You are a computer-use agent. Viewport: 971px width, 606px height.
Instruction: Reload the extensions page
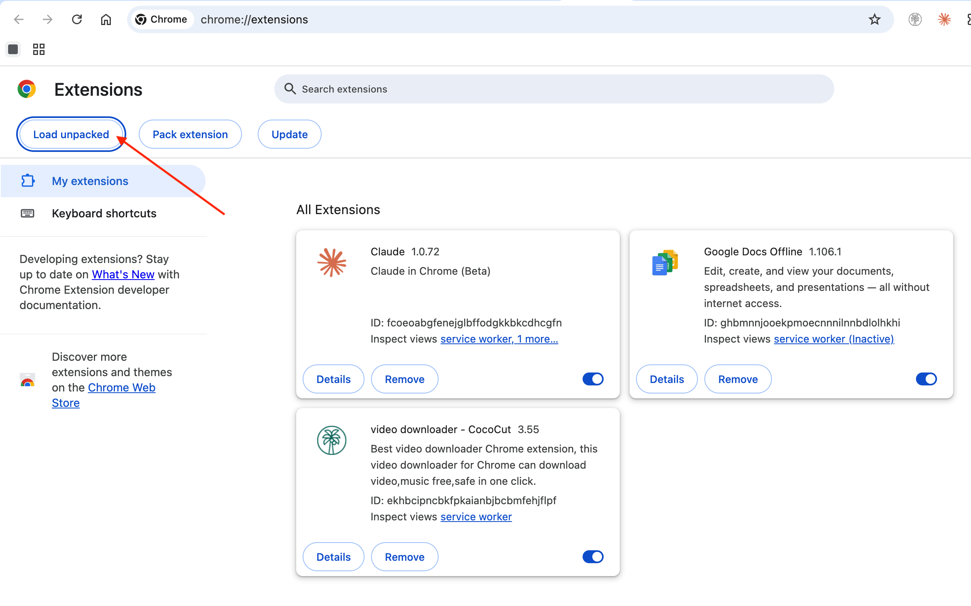click(77, 19)
